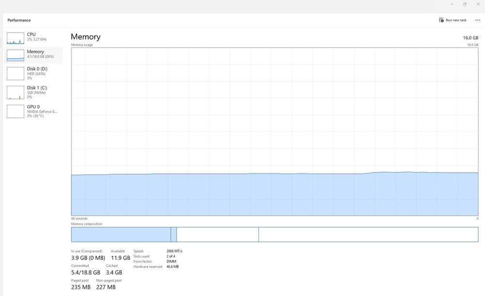Click the "5.4/18.8 GB" committed value
The height and width of the screenshot is (296, 485).
click(x=86, y=273)
